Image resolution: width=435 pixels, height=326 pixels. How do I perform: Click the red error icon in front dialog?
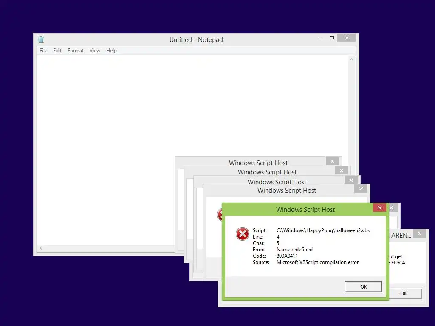243,234
